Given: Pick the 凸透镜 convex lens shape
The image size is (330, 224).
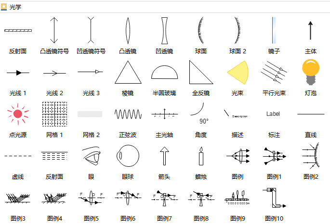Looking at the screenshot, I should coord(128,31).
